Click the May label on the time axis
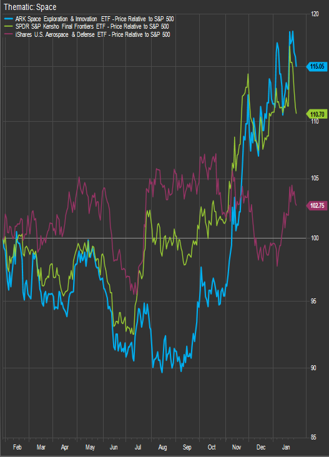 pos(90,447)
